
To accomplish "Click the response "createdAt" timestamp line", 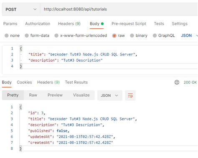I will click(71, 143).
